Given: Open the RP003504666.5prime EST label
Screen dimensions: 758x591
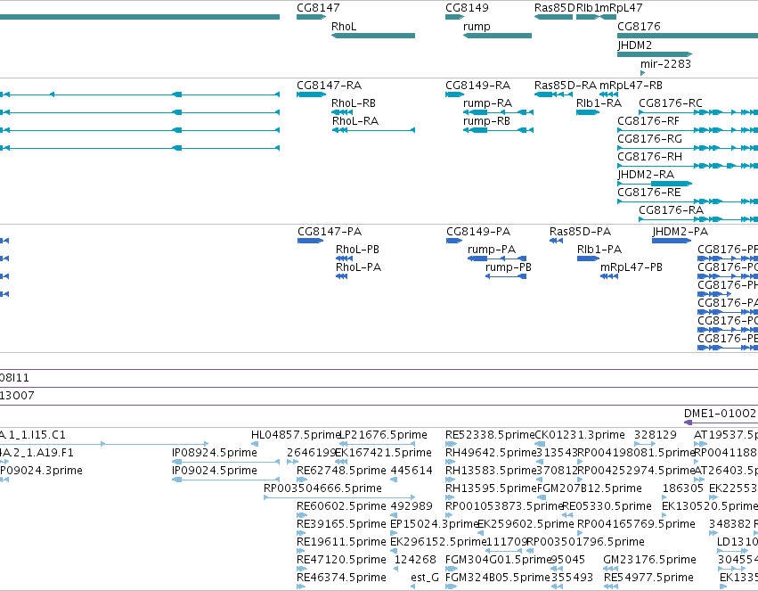Looking at the screenshot, I should tap(323, 489).
